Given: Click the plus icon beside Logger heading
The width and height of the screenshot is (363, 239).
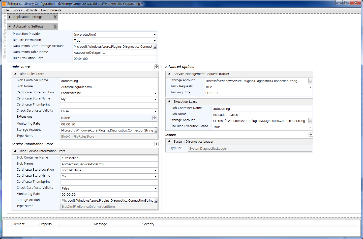Looking at the screenshot, I should (x=311, y=135).
